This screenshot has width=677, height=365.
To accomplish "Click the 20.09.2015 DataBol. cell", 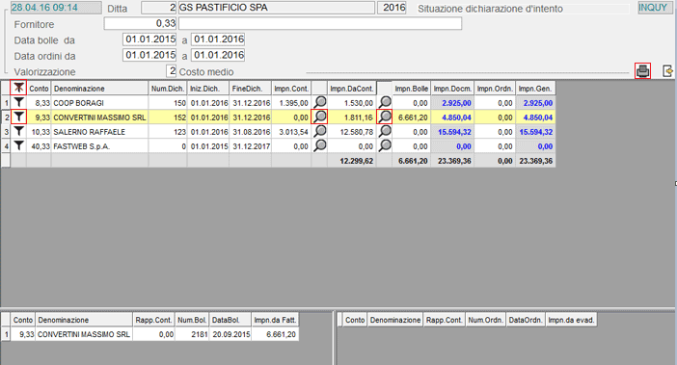I will coord(230,334).
